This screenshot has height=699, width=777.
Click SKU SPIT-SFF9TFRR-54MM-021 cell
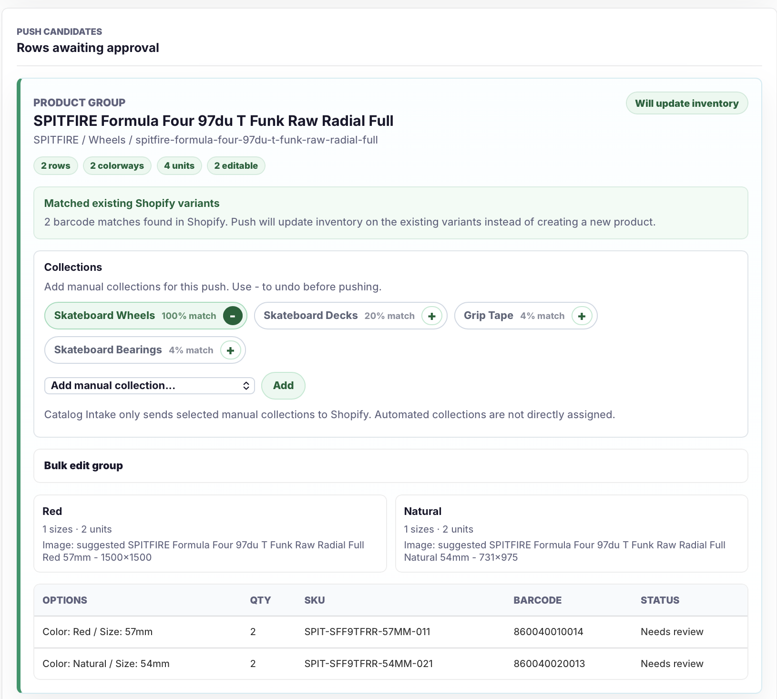click(x=369, y=664)
